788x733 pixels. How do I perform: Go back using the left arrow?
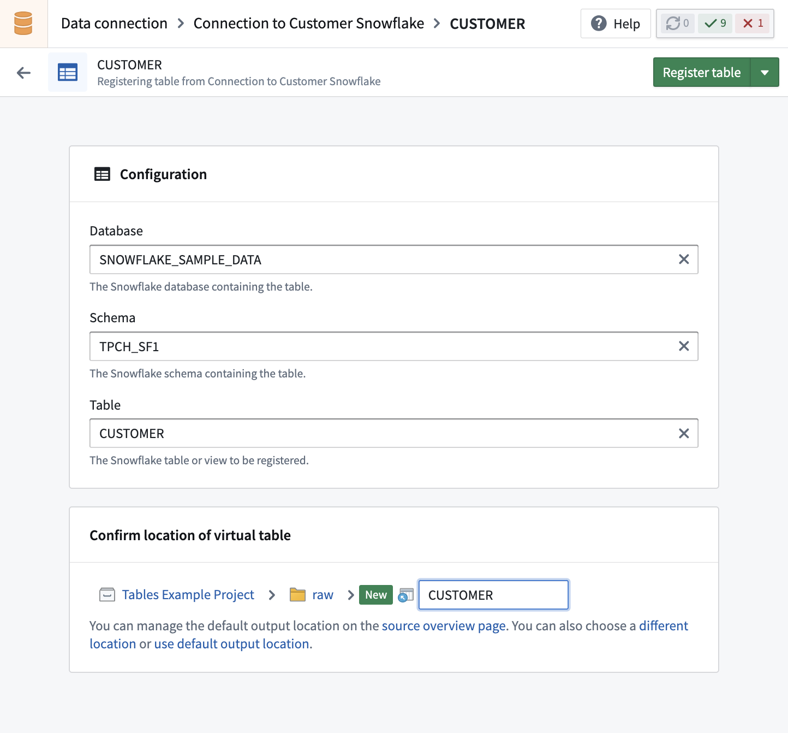coord(23,73)
